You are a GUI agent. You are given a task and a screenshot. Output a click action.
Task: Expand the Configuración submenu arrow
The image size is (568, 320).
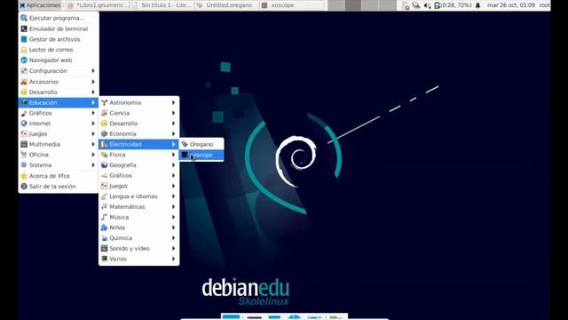(93, 71)
